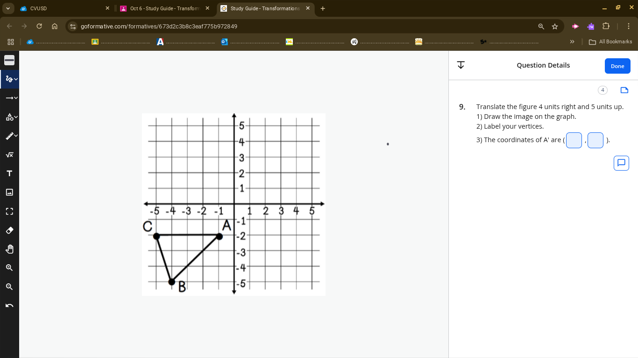The height and width of the screenshot is (358, 638).
Task: Select the stroke style swatch atop toolbar
Action: pyautogui.click(x=9, y=60)
